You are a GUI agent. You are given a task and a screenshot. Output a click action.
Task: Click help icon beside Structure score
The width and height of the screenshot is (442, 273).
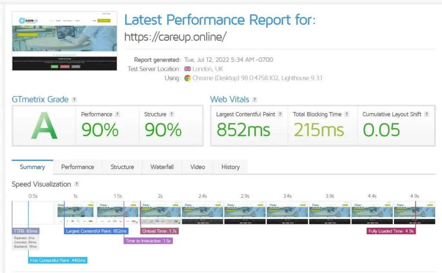click(172, 114)
